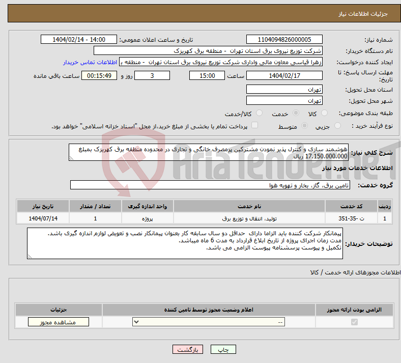401x363 pixels.
Task: Select the متوسط purchase type radio
Action: coord(304,126)
